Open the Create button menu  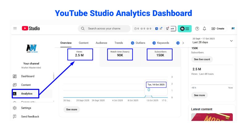pyautogui.click(x=218, y=29)
